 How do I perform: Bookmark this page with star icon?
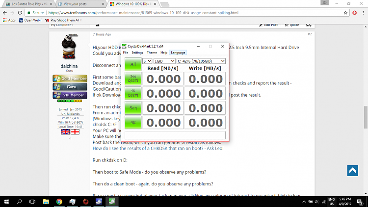(x=345, y=13)
